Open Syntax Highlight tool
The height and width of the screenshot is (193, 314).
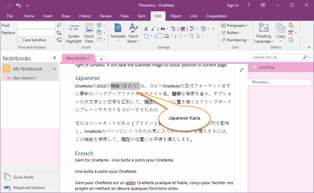pyautogui.click(x=74, y=33)
